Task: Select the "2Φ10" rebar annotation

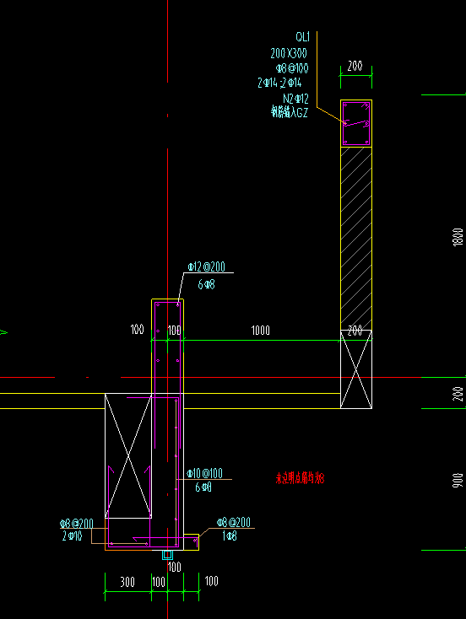Action: click(x=73, y=536)
